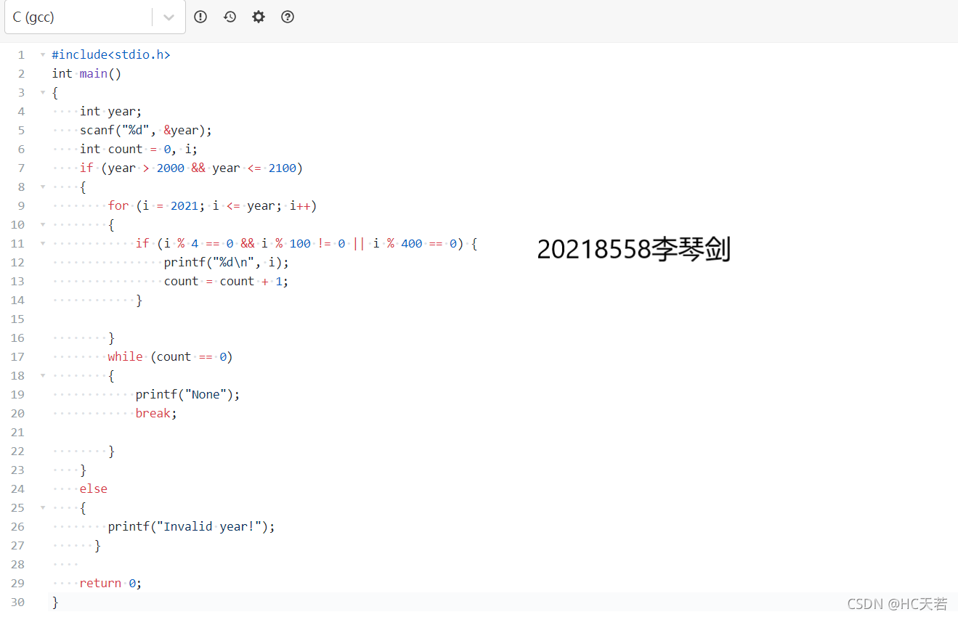958x617 pixels.
Task: Collapse the fold arrow at line 11
Action: click(x=43, y=243)
